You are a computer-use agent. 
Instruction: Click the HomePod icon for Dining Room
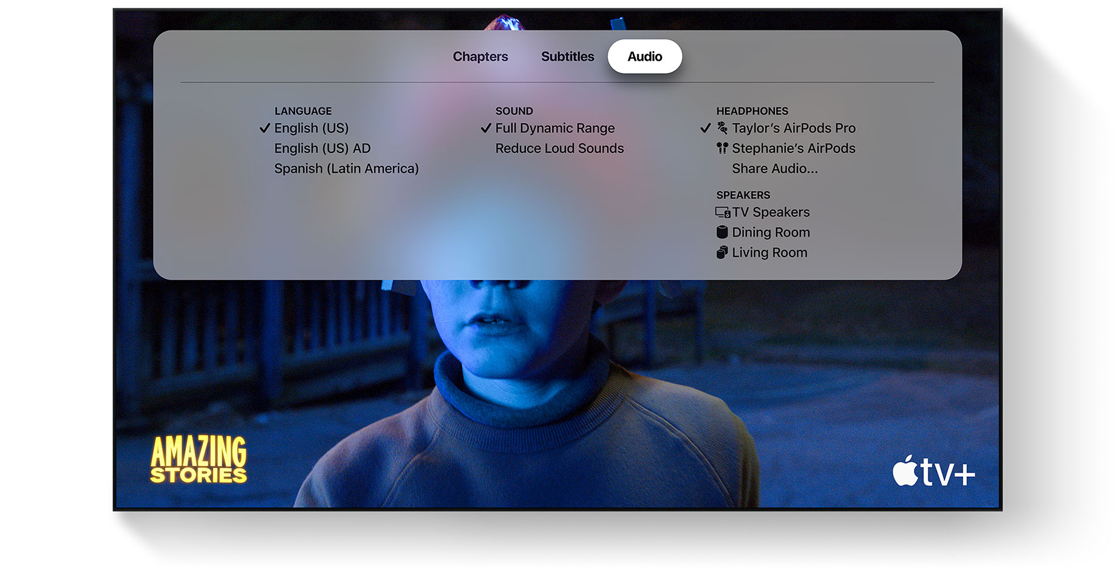click(722, 232)
